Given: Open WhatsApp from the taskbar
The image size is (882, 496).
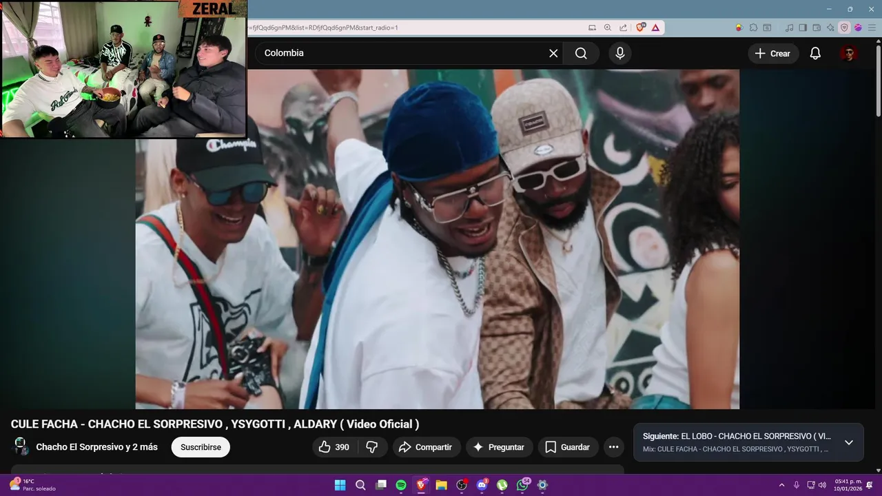Looking at the screenshot, I should pos(523,485).
